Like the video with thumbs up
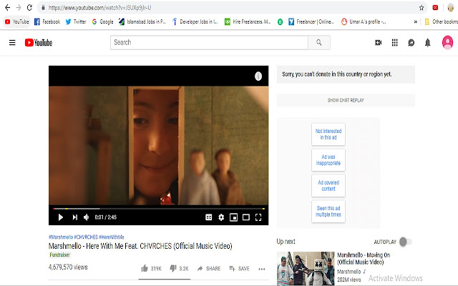 pos(151,269)
